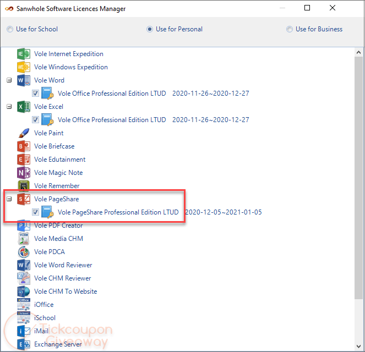The width and height of the screenshot is (365, 352).
Task: Select the Vole PageShare label
Action: (x=57, y=199)
